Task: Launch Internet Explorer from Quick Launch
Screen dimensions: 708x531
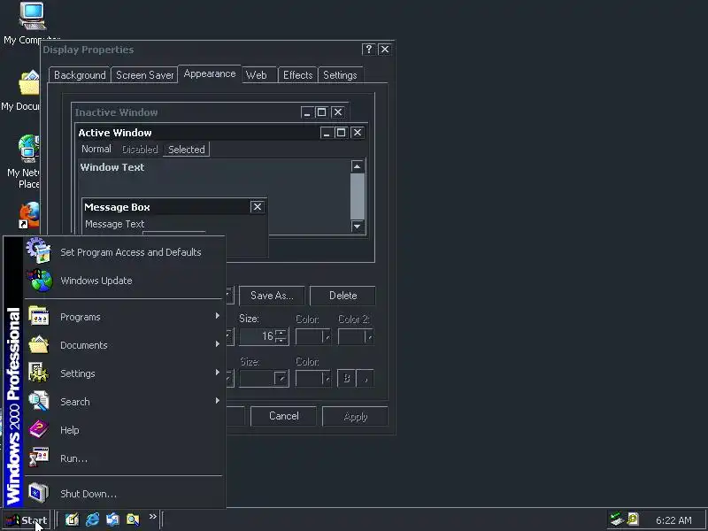Action: tap(93, 519)
